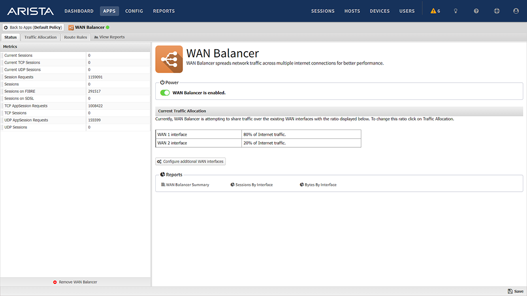This screenshot has width=527, height=296.
Task: Select the TCP Sessions row
Action: pos(75,113)
